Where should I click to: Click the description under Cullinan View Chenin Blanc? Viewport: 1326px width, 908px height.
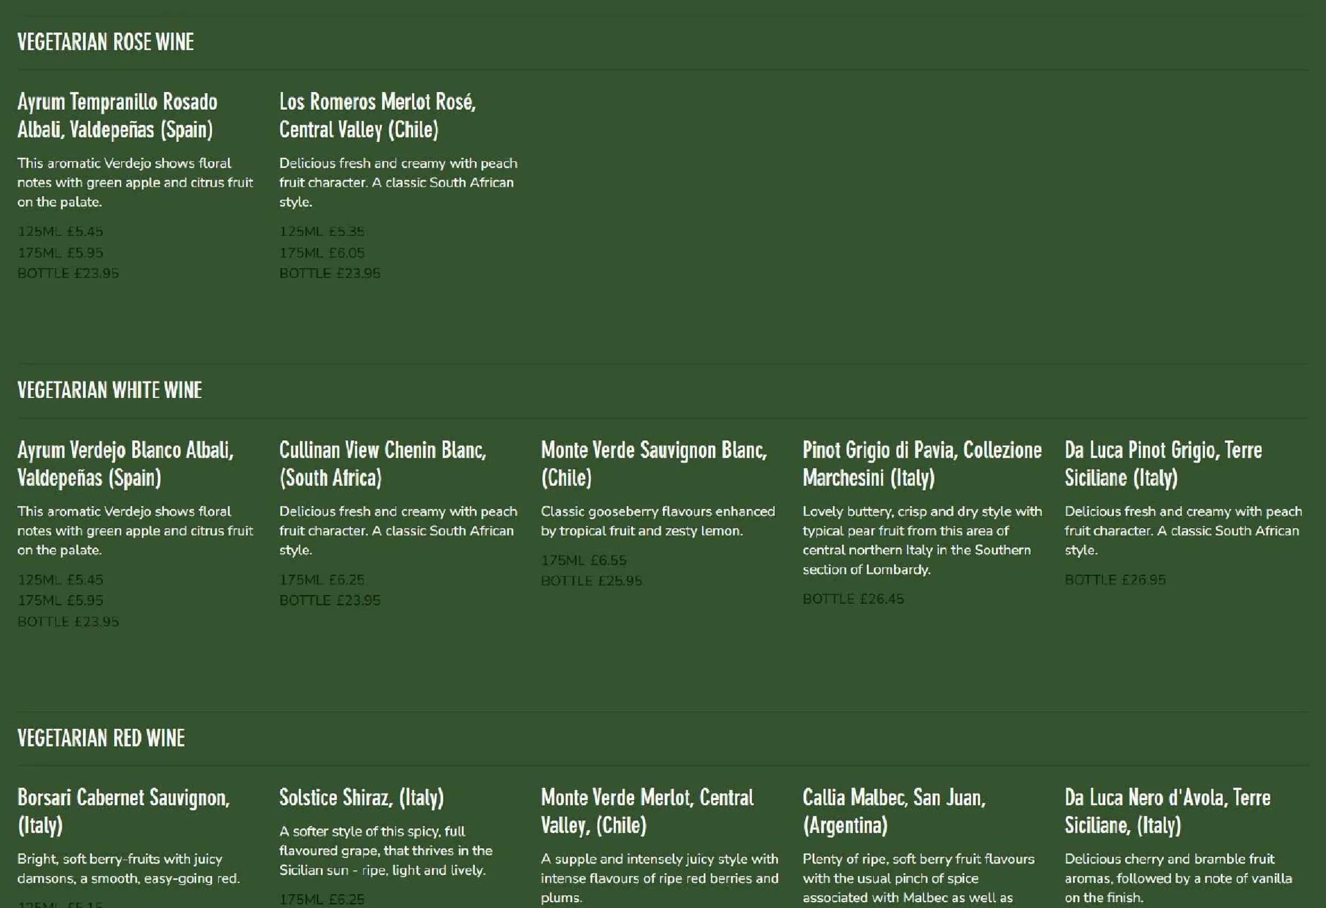[x=398, y=531]
